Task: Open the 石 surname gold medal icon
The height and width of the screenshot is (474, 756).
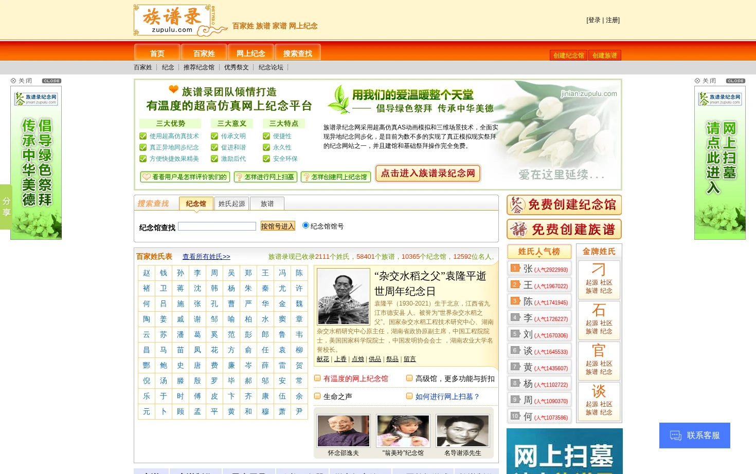Action: click(599, 310)
